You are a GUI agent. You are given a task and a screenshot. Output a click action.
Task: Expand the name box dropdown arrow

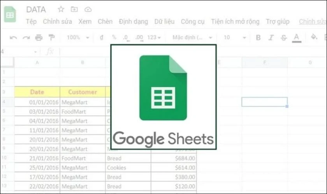click(x=35, y=52)
